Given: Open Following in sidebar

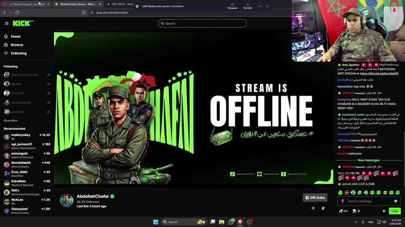Looking at the screenshot, I should pos(15,53).
